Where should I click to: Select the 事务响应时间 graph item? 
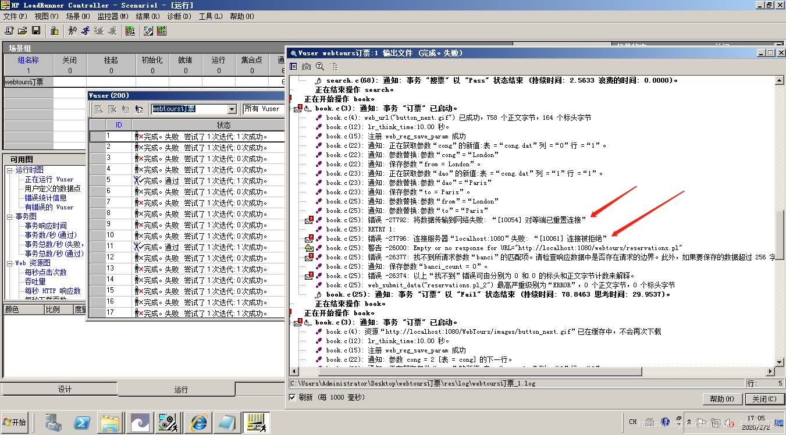point(45,226)
